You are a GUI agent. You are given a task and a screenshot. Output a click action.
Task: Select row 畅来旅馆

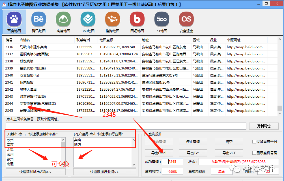[141, 82]
